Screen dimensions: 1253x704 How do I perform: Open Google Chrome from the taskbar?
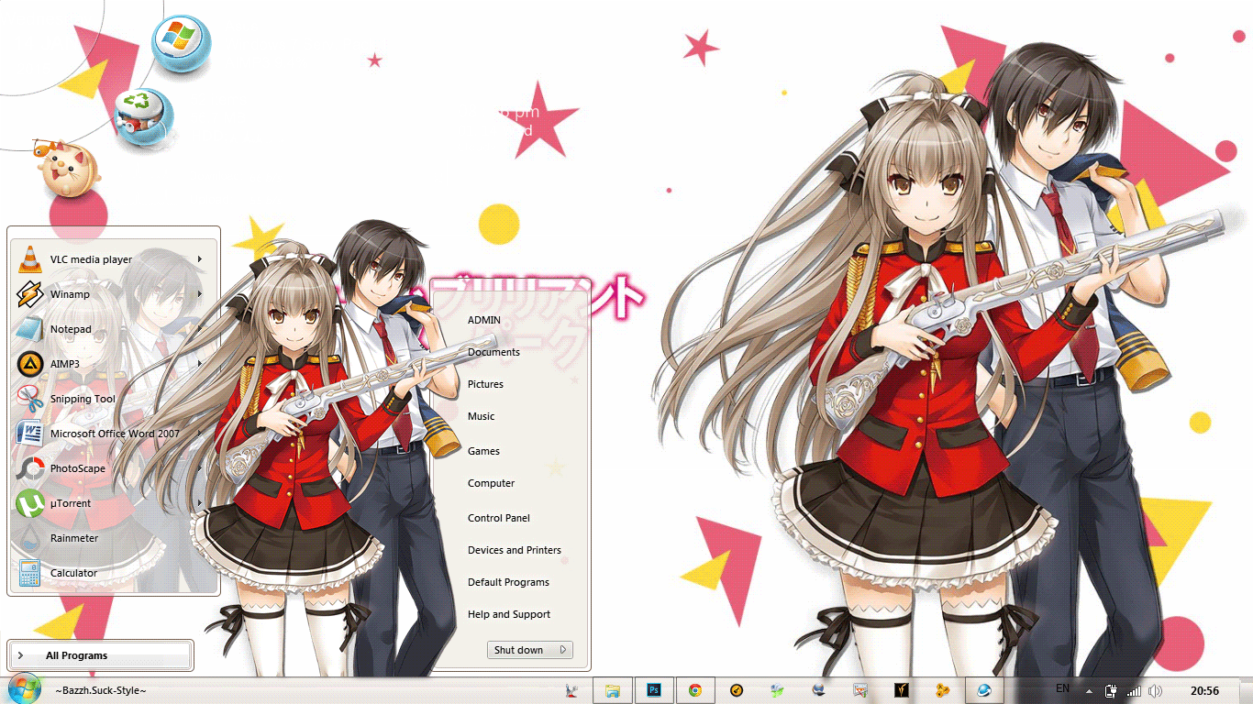695,690
